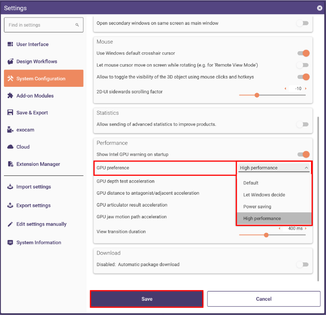
Task: Click the System Configuration tools icon
Action: [x=10, y=78]
